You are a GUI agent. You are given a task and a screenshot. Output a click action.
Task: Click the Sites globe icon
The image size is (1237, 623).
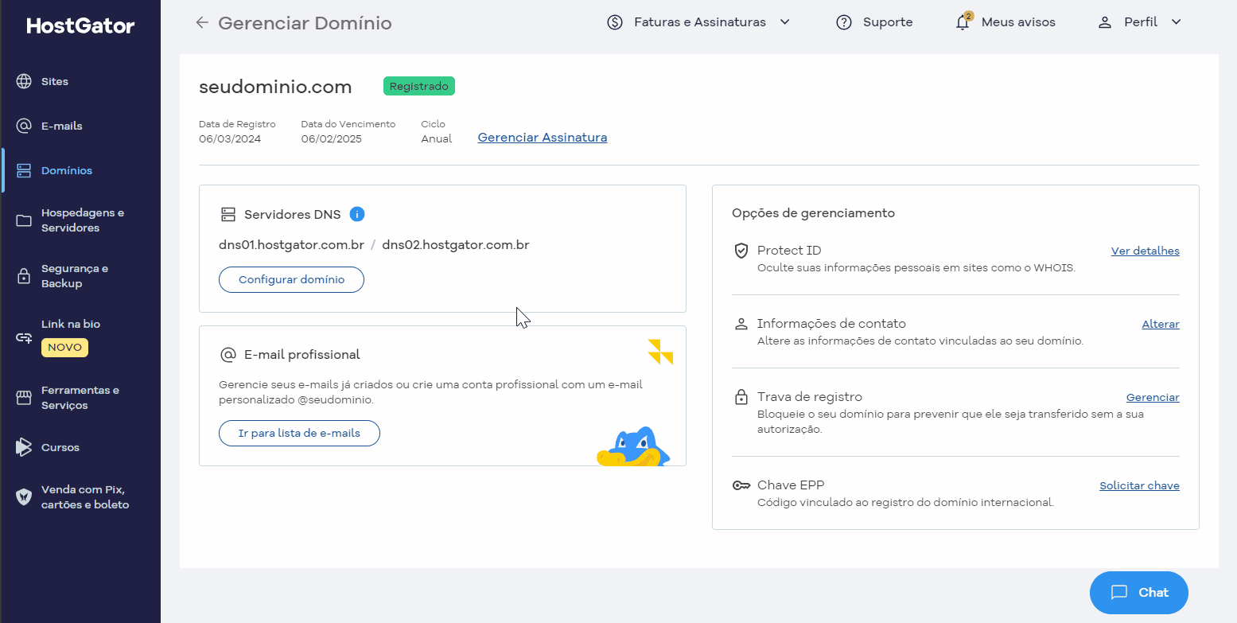pyautogui.click(x=24, y=81)
